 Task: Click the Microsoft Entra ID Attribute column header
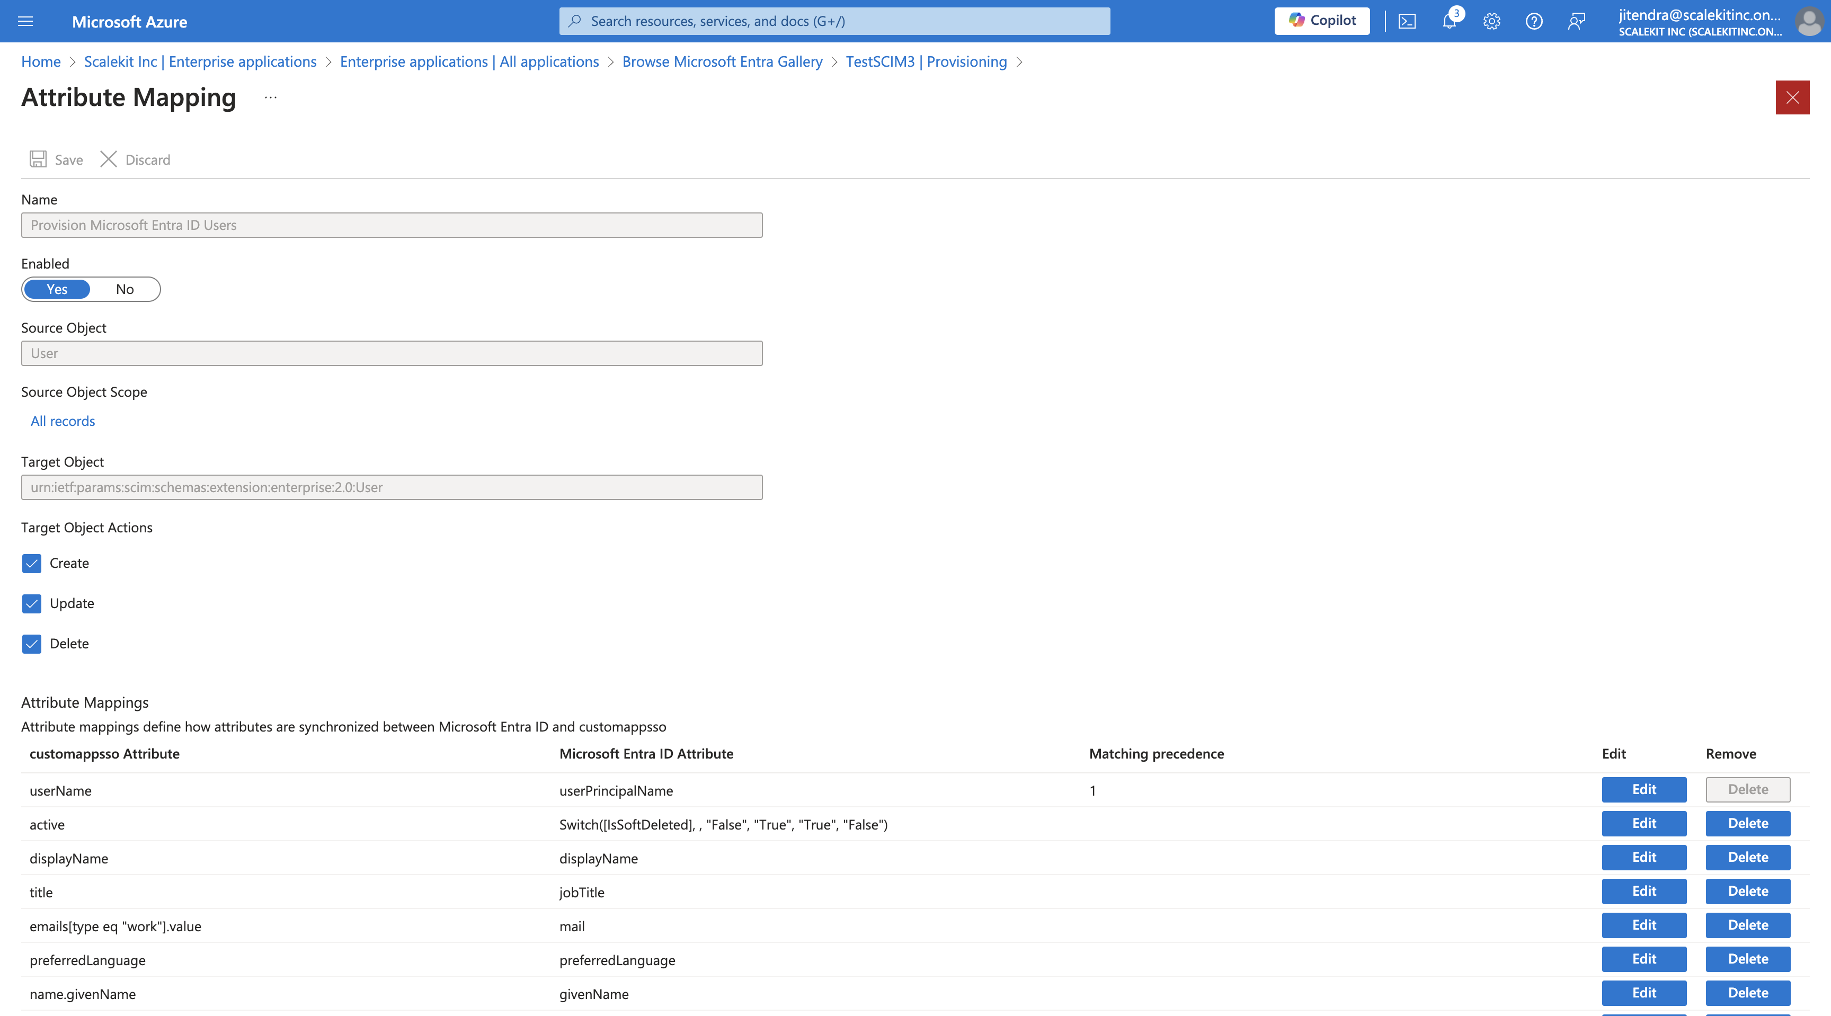point(646,754)
